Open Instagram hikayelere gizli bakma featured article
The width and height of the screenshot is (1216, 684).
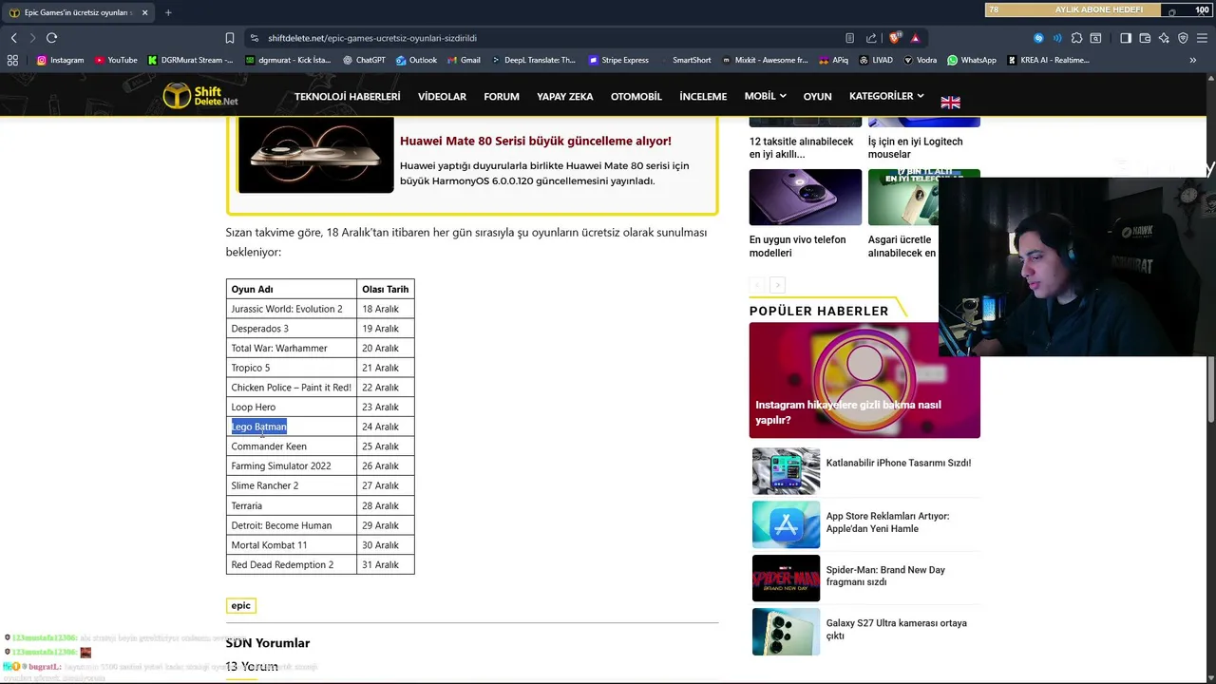(x=864, y=380)
